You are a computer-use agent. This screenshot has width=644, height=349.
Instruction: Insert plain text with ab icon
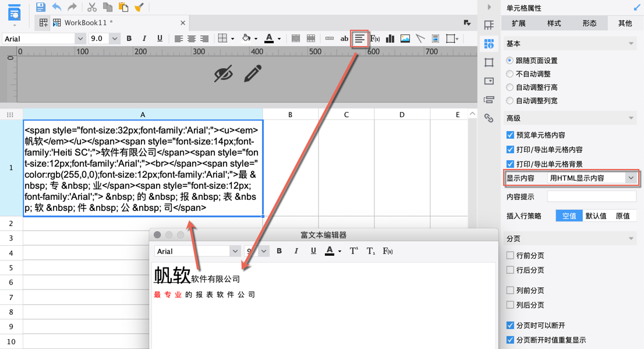(x=344, y=38)
